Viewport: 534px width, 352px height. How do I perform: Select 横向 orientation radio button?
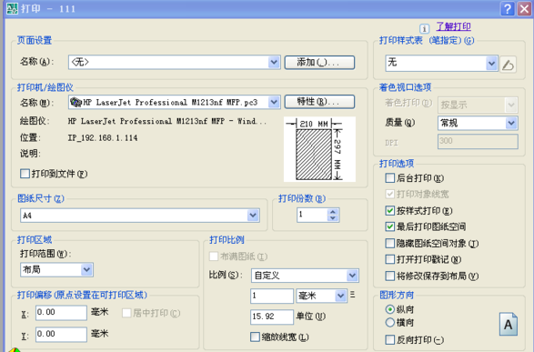[x=389, y=322]
